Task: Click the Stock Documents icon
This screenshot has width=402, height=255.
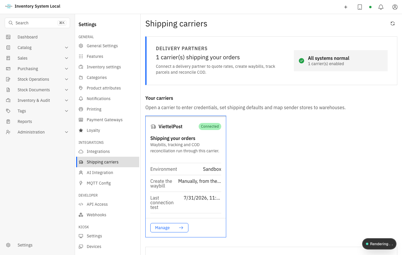Action: [8, 90]
